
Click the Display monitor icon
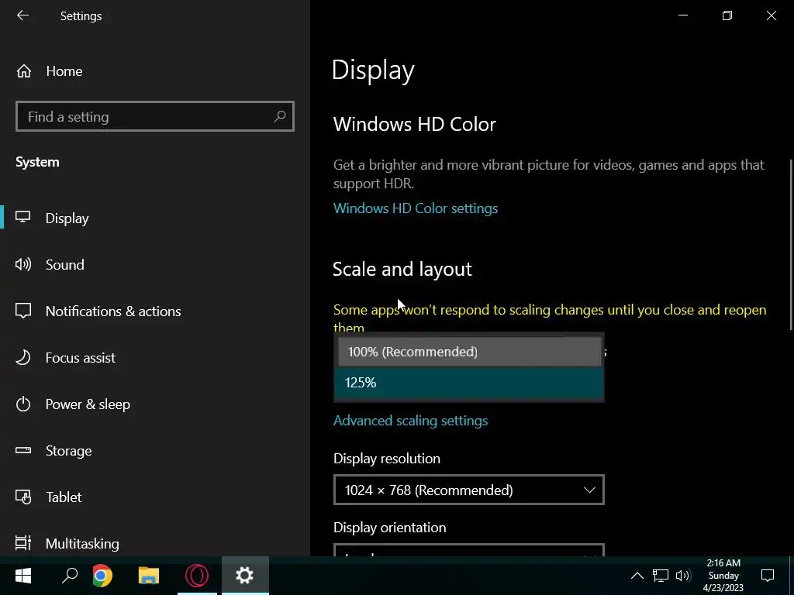[x=22, y=218]
